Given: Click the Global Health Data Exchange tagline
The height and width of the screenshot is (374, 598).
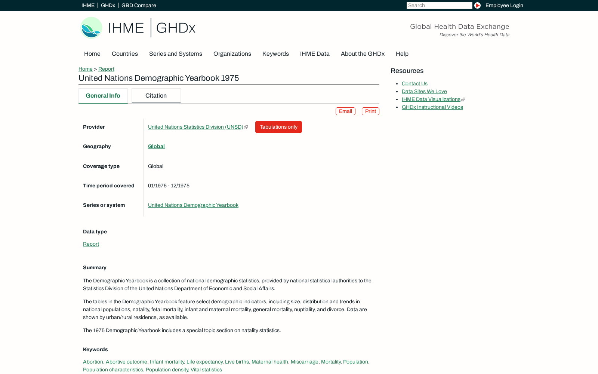Looking at the screenshot, I should pos(459,27).
